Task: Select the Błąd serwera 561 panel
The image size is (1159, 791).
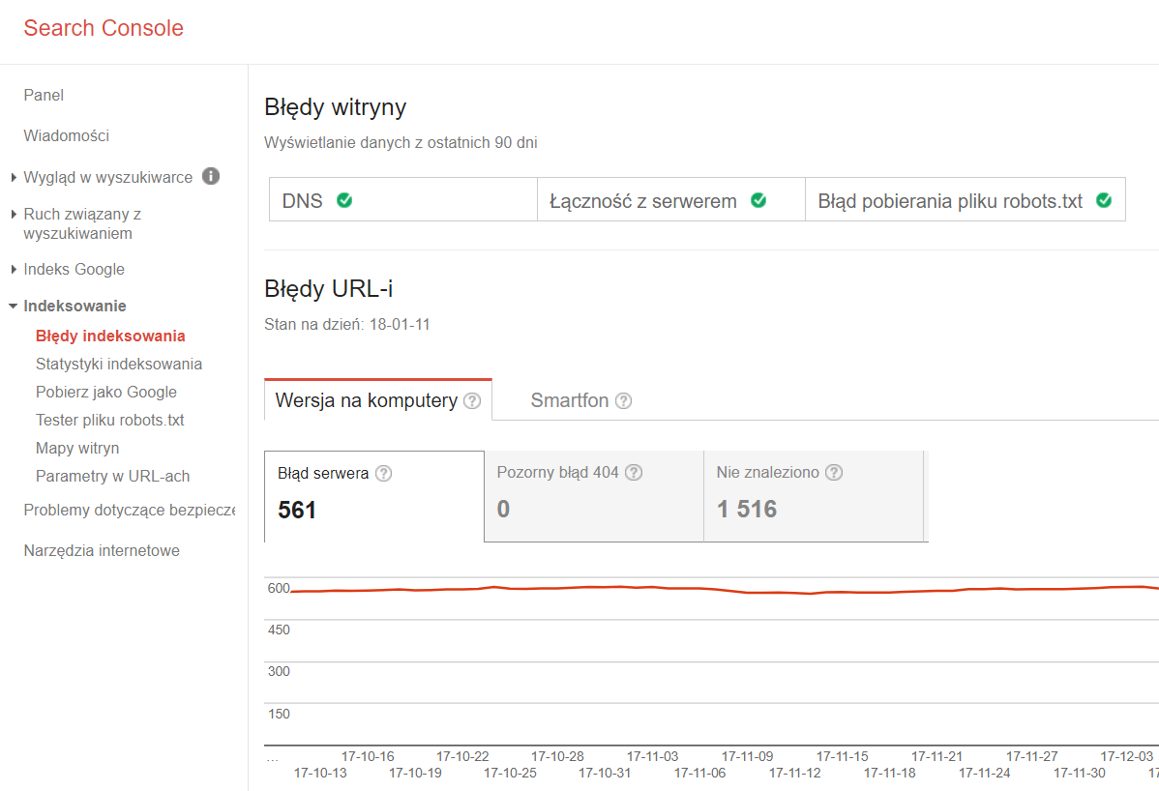Action: [374, 496]
